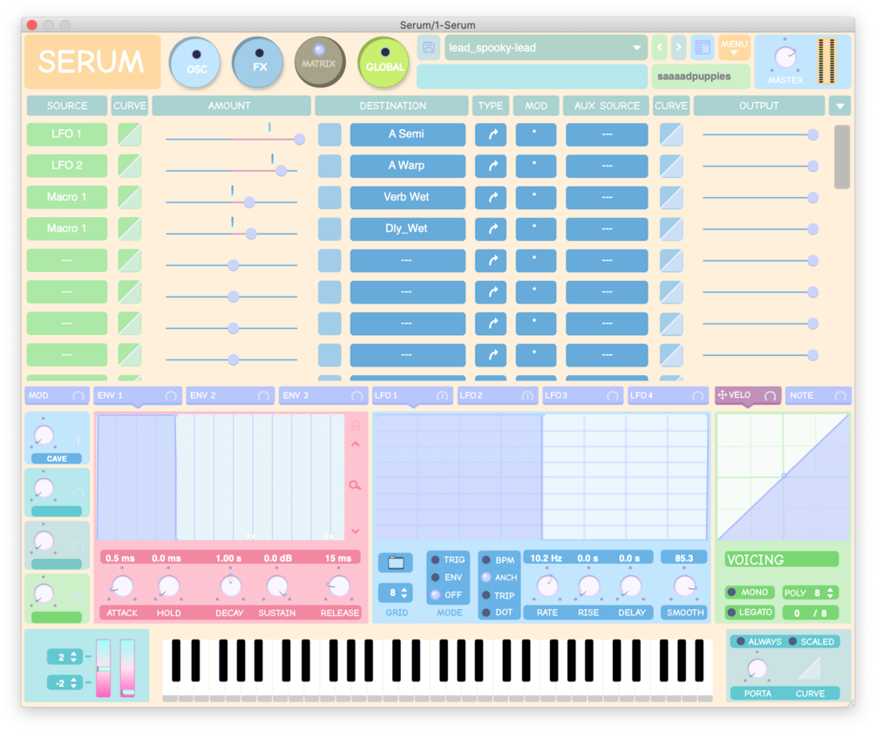Click the MASTER volume knob
This screenshot has height=732, width=876.
(785, 57)
